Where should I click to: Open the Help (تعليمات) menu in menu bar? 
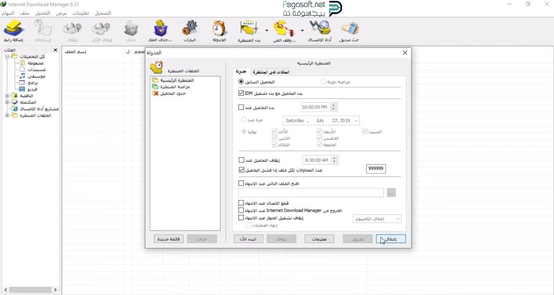click(81, 13)
